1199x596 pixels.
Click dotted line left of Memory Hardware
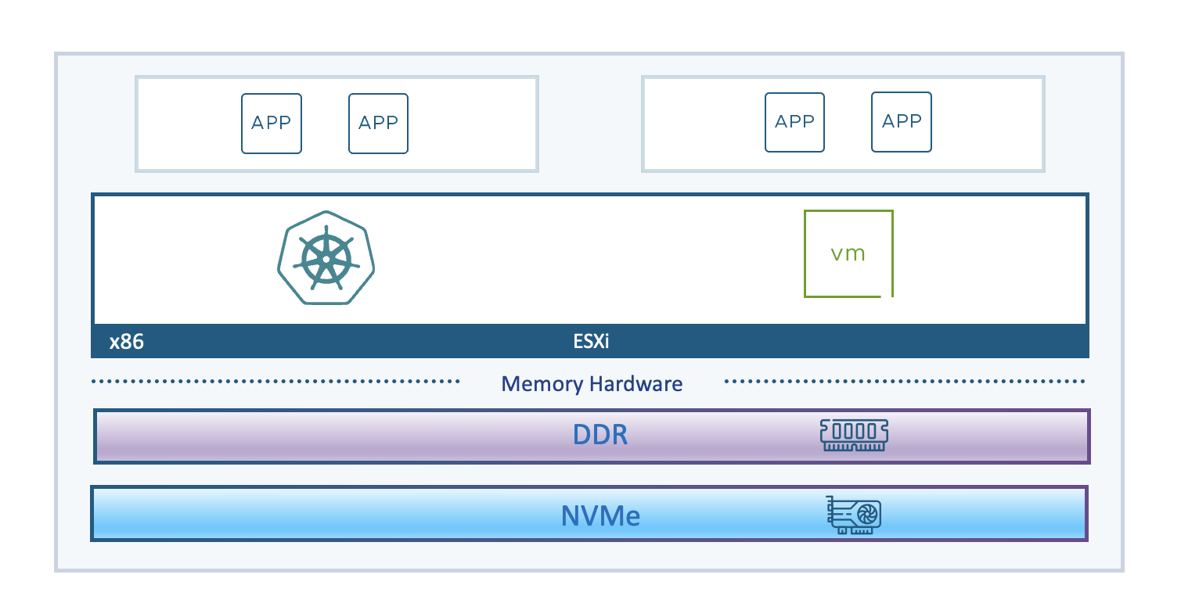tap(274, 382)
